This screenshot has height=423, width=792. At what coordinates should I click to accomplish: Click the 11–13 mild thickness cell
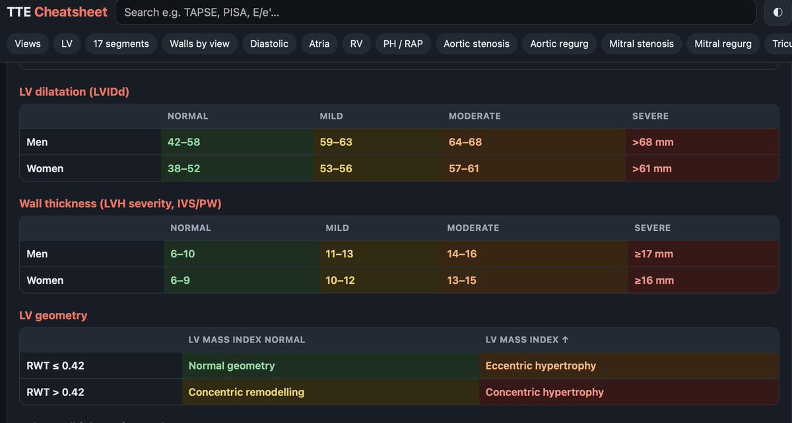(x=379, y=254)
